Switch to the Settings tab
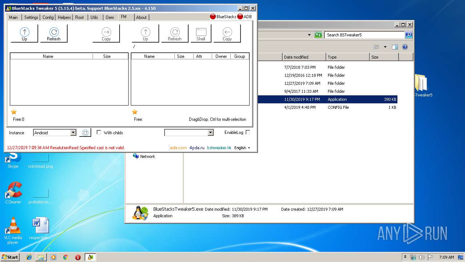 point(31,17)
